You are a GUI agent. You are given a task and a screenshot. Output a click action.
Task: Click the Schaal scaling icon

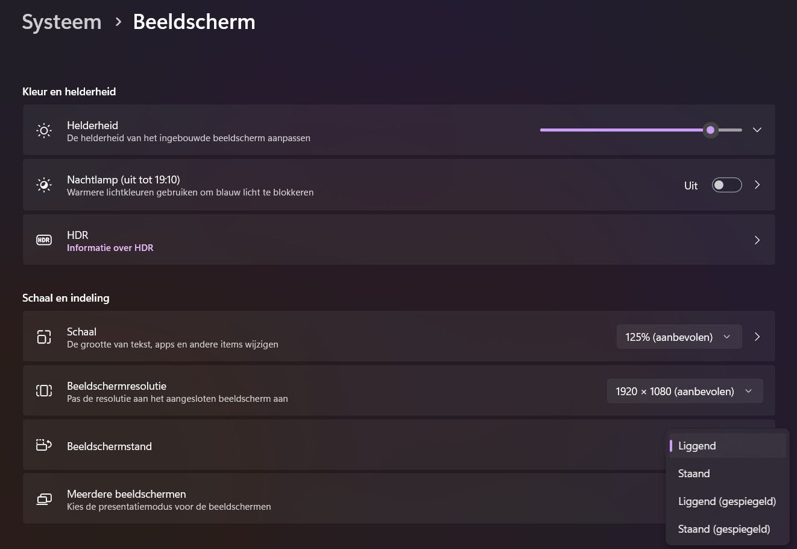coord(44,337)
